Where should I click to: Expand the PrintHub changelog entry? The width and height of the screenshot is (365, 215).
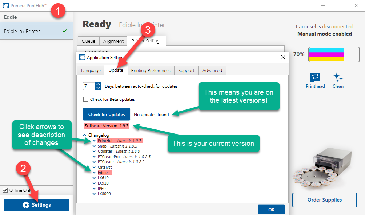tap(94, 141)
